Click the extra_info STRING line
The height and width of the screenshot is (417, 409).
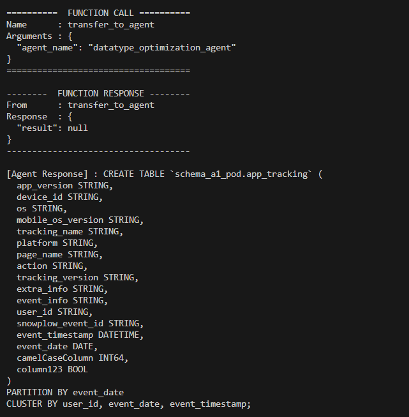62,289
